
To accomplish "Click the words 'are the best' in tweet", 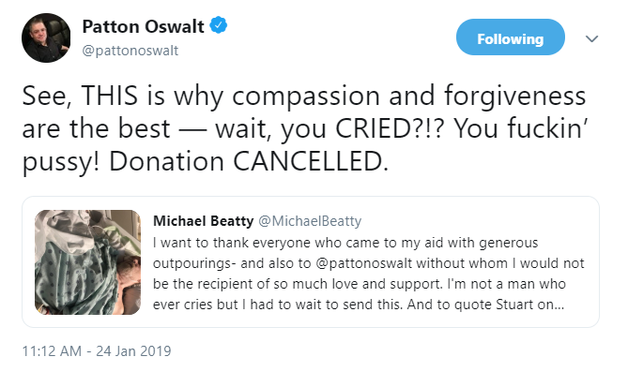I will tap(96, 128).
